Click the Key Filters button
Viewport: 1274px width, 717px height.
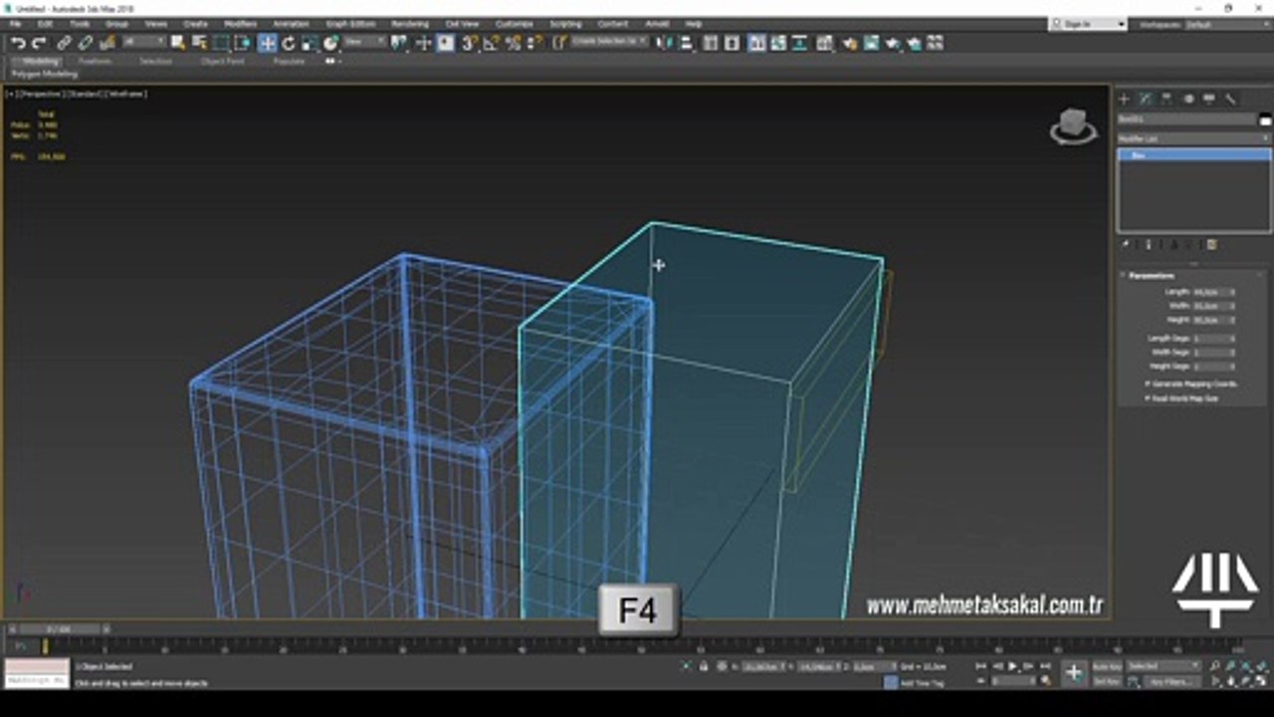1171,681
